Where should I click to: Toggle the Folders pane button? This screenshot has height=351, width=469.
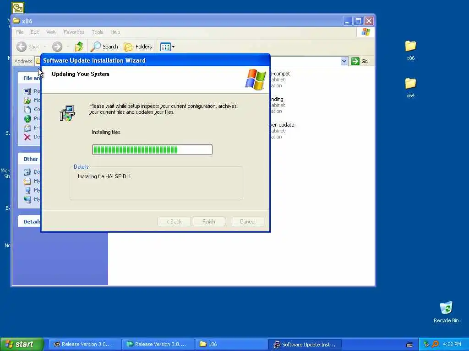(x=138, y=47)
